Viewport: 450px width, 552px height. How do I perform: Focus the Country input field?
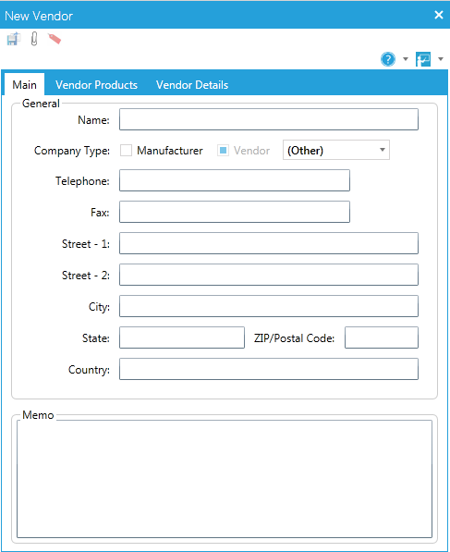click(x=269, y=369)
